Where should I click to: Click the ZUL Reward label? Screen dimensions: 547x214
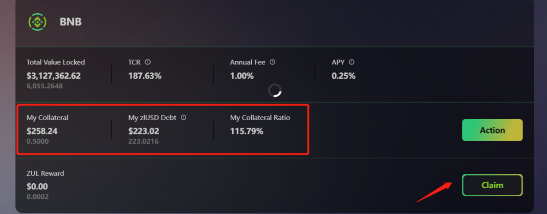point(45,173)
